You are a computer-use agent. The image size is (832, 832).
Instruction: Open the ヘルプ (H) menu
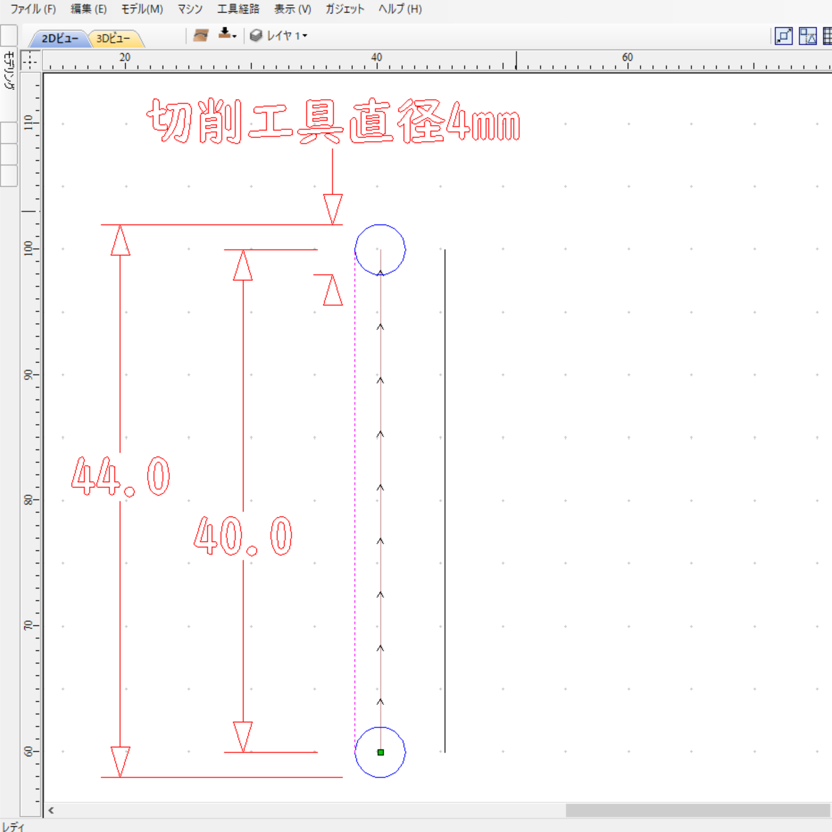click(401, 9)
